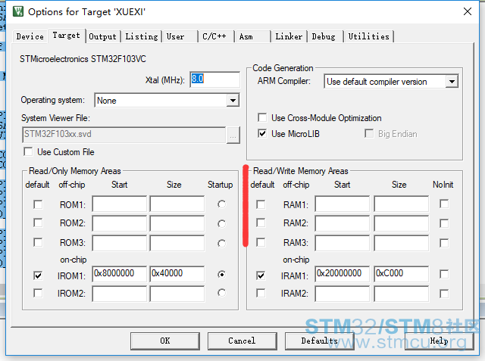The height and width of the screenshot is (361, 485).
Task: Click the RAM2 Size field
Action: (402, 223)
